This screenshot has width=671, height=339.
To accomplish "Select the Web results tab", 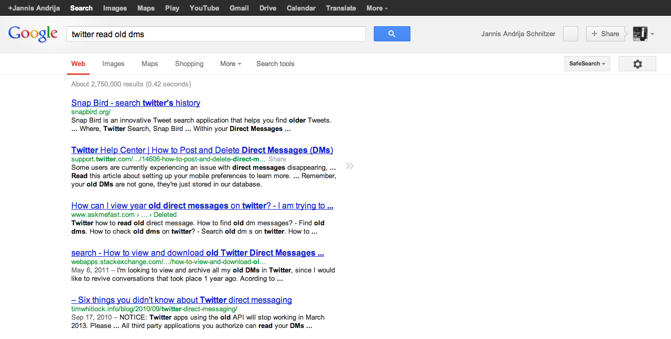I will pyautogui.click(x=78, y=64).
